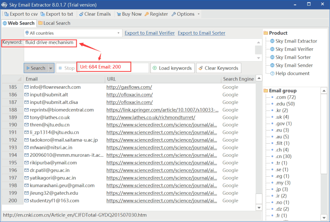
Task: Click the Stop button
Action: 66,68
